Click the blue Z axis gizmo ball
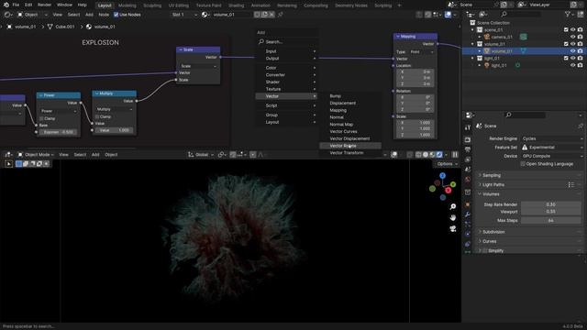 point(442,176)
